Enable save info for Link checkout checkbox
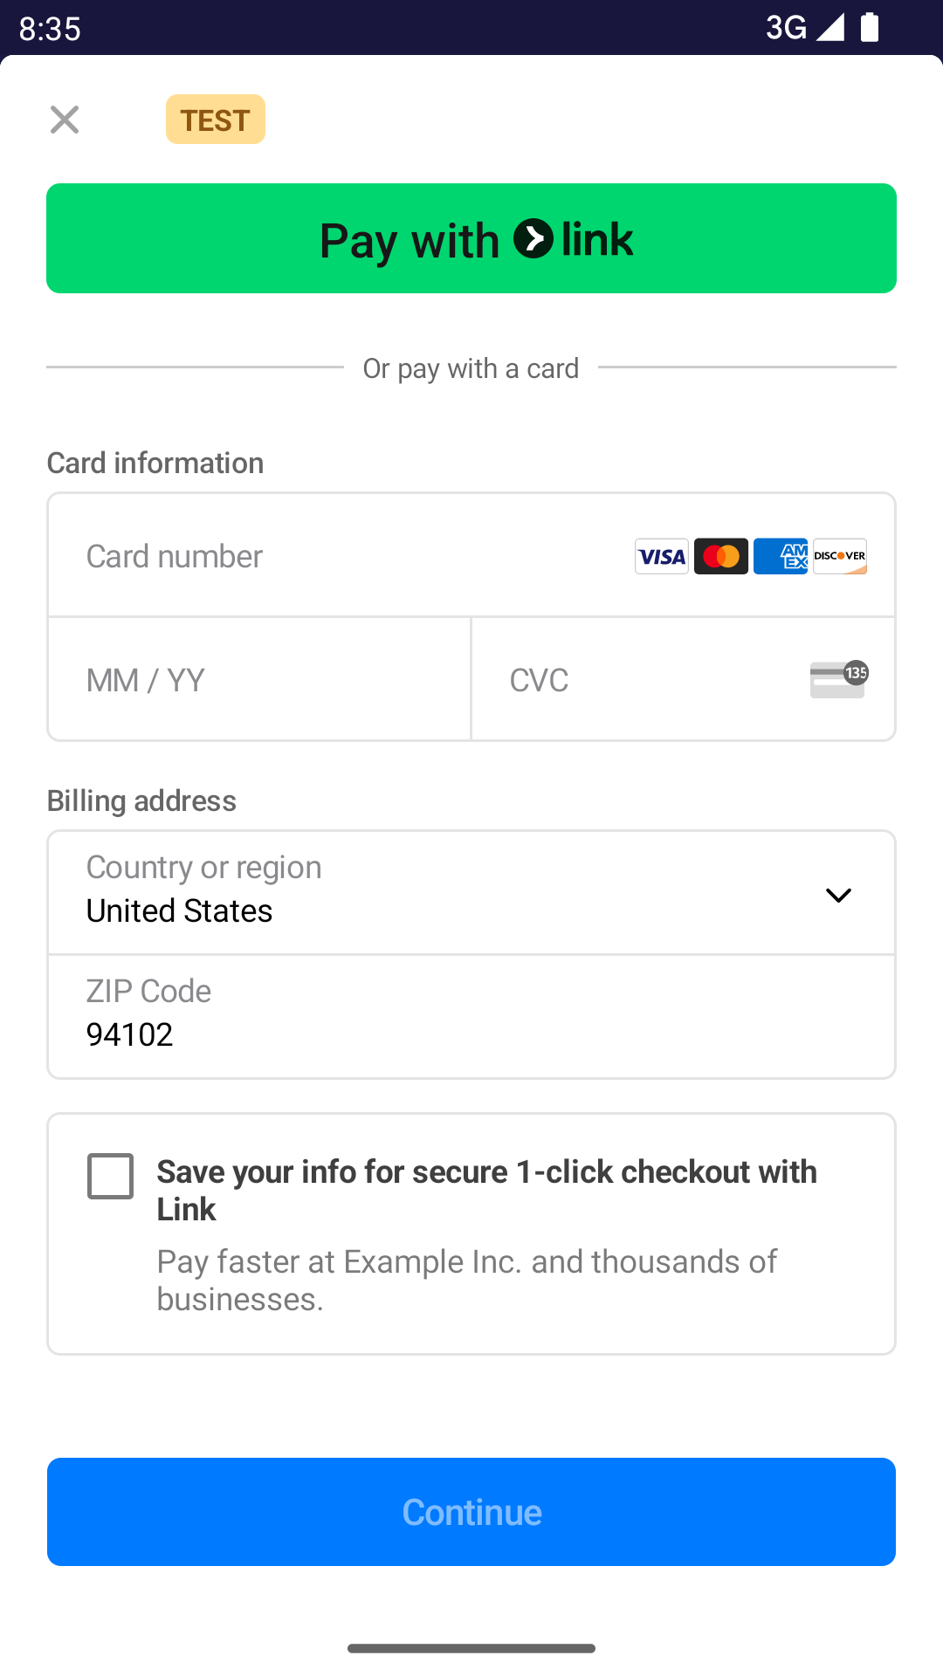Screen dimensions: 943x1676 click(x=111, y=1176)
